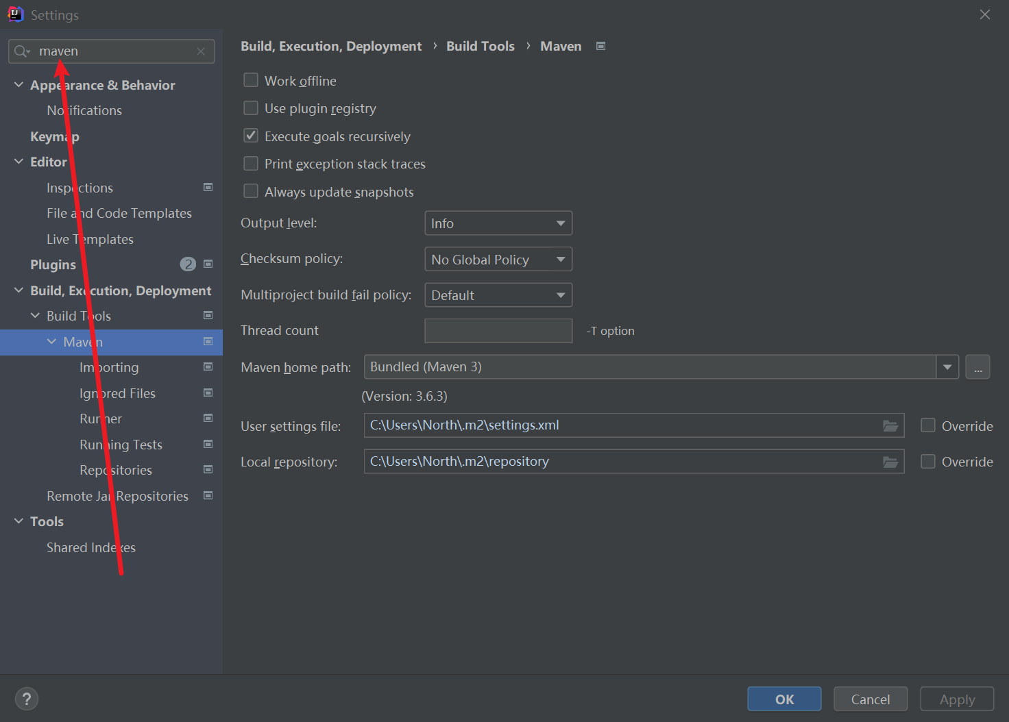The width and height of the screenshot is (1009, 722).
Task: Open help with the question mark icon
Action: pyautogui.click(x=27, y=699)
